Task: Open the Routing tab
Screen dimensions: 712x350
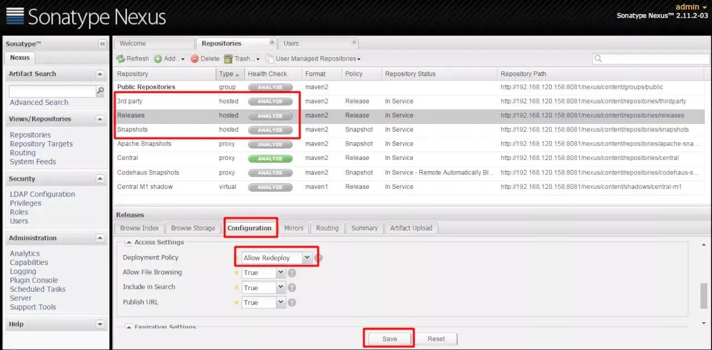Action: click(x=327, y=228)
